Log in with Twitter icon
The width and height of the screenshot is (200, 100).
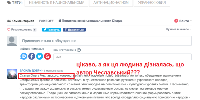click(39, 56)
